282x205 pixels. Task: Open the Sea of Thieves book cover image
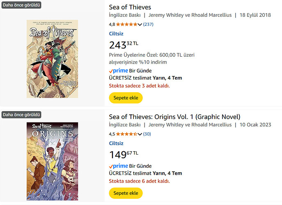click(x=52, y=59)
